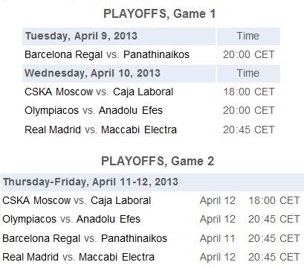304x268 pixels.
Task: Open Panathinaikos link in Game 1
Action: pos(156,54)
